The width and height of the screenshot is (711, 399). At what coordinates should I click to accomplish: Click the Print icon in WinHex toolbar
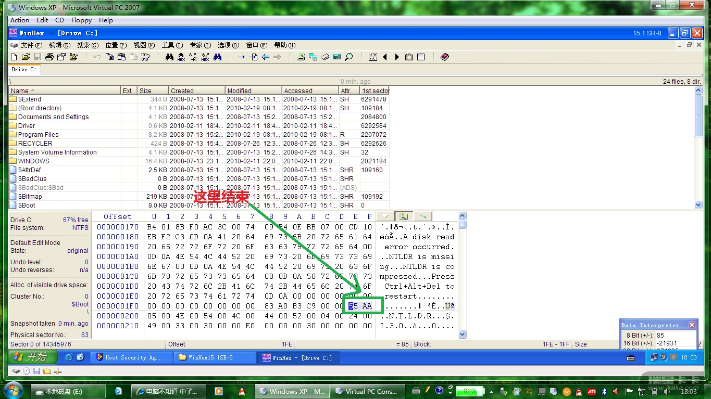coord(50,57)
